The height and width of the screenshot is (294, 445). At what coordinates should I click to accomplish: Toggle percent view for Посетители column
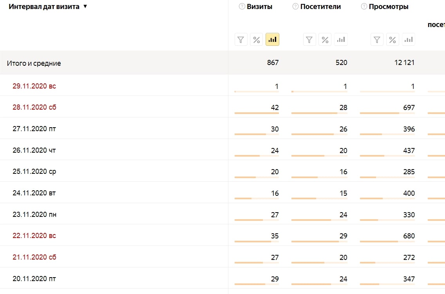[x=325, y=40]
